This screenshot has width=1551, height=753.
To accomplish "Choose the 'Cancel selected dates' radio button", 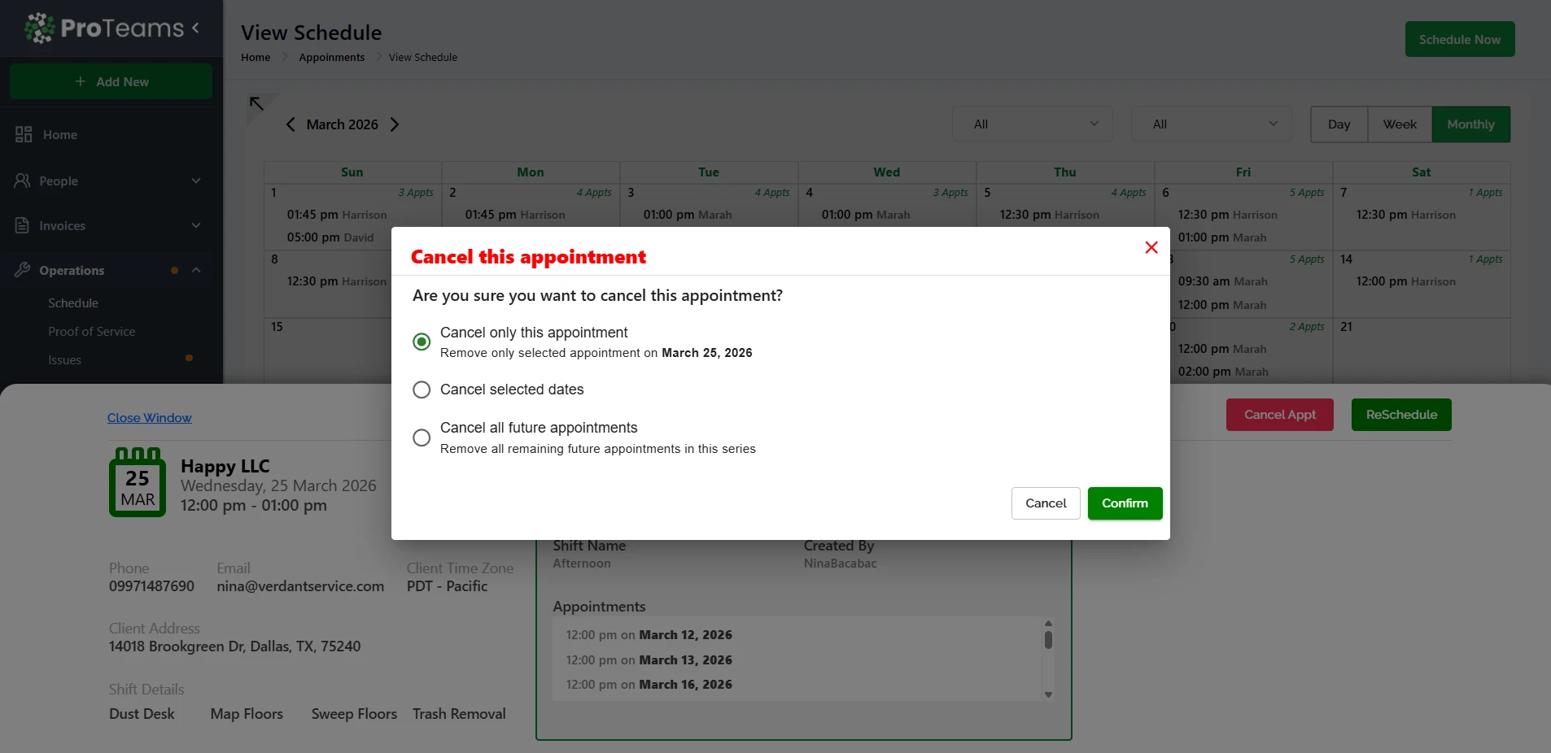I will click(x=422, y=390).
